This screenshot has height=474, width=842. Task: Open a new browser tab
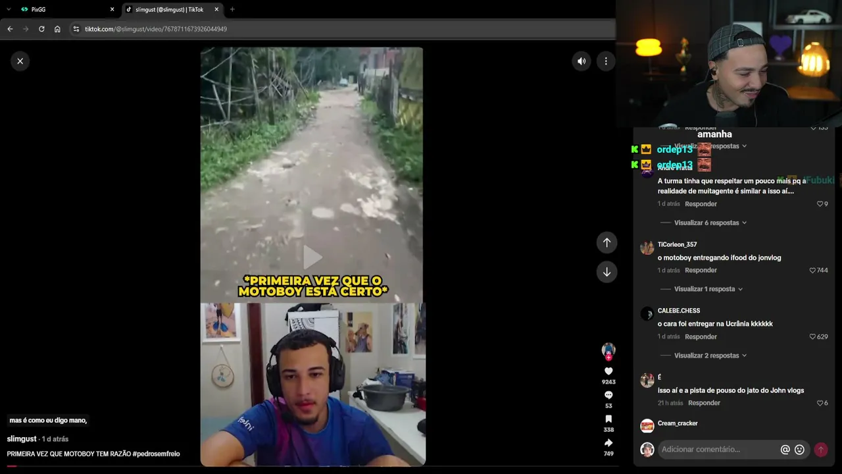click(232, 9)
